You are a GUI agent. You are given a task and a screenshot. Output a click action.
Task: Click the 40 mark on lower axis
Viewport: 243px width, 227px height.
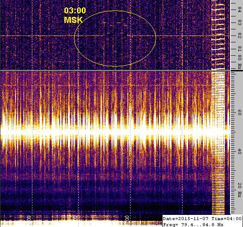(x=239, y=151)
